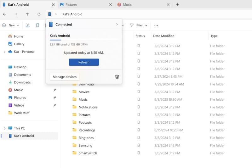
Task: Expand the Connected device details chevron
Action: (x=117, y=25)
